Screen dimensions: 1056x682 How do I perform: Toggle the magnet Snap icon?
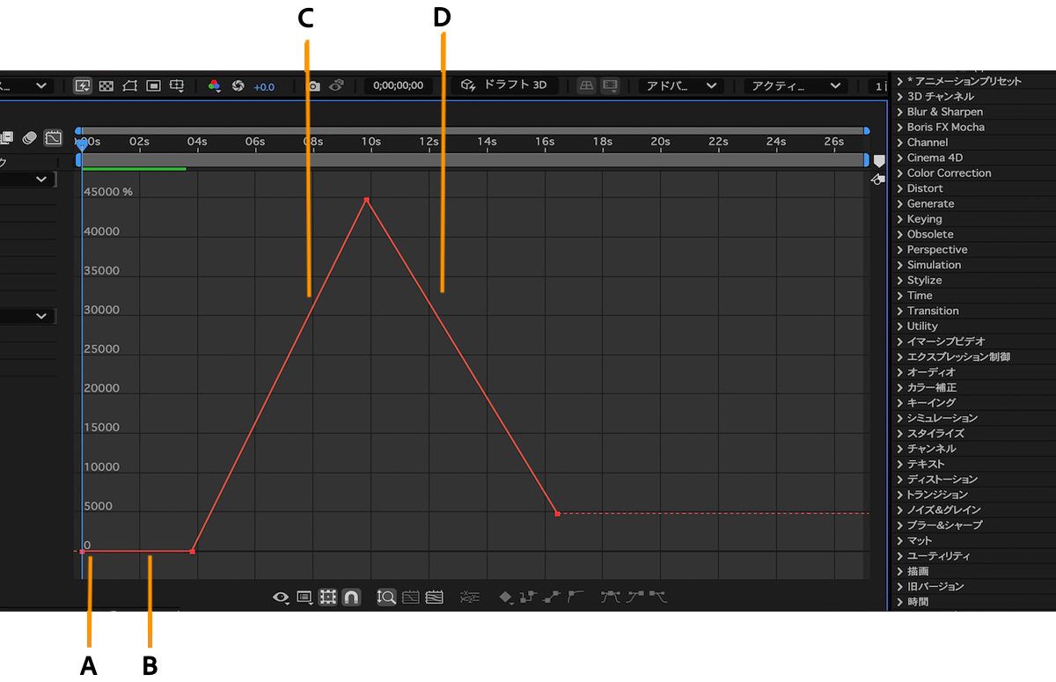[x=351, y=597]
